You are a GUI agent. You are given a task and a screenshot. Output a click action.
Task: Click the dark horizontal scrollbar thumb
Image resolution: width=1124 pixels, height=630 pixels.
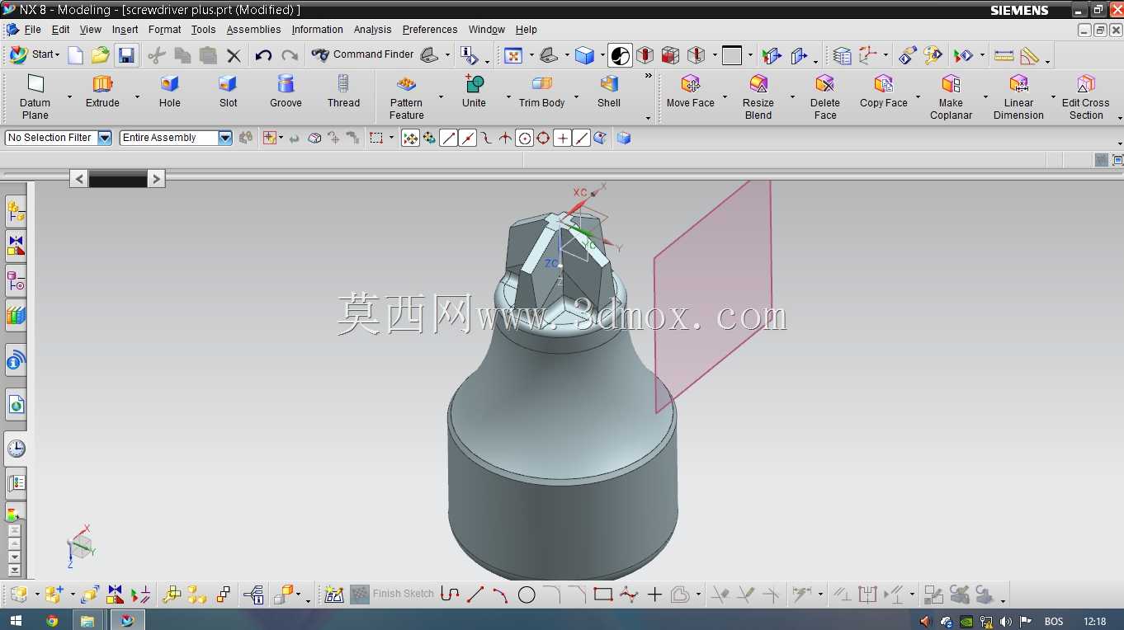click(117, 178)
